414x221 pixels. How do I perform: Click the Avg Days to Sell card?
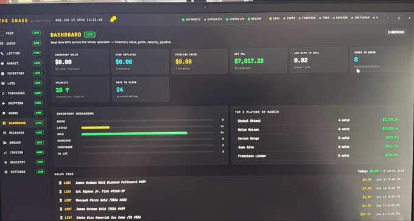click(x=318, y=60)
